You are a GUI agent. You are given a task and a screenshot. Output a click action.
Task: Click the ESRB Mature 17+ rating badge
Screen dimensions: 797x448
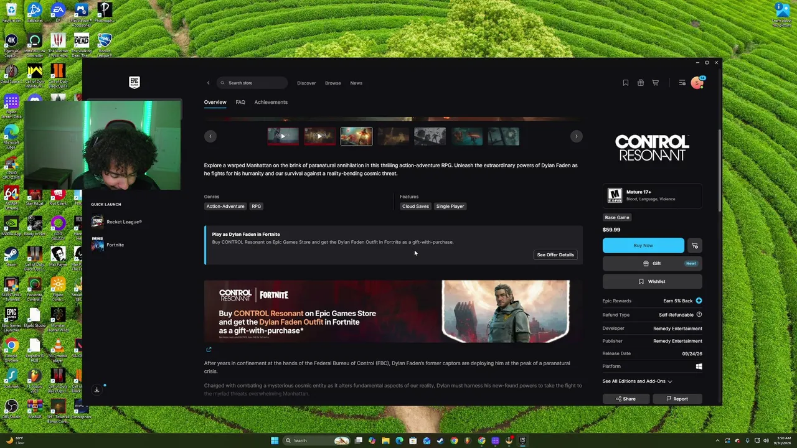(615, 195)
